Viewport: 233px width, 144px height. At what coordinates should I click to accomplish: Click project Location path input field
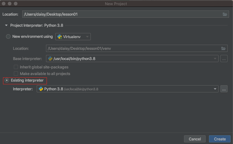[x=126, y=14]
